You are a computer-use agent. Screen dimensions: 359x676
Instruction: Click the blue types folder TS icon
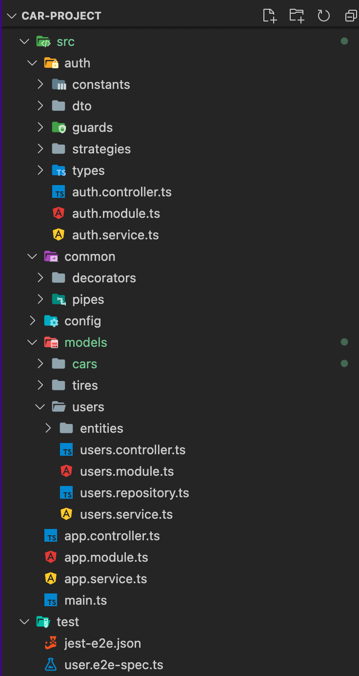[x=59, y=170]
